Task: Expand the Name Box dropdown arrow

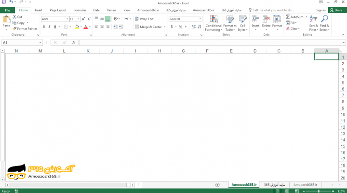Action: 40,42
